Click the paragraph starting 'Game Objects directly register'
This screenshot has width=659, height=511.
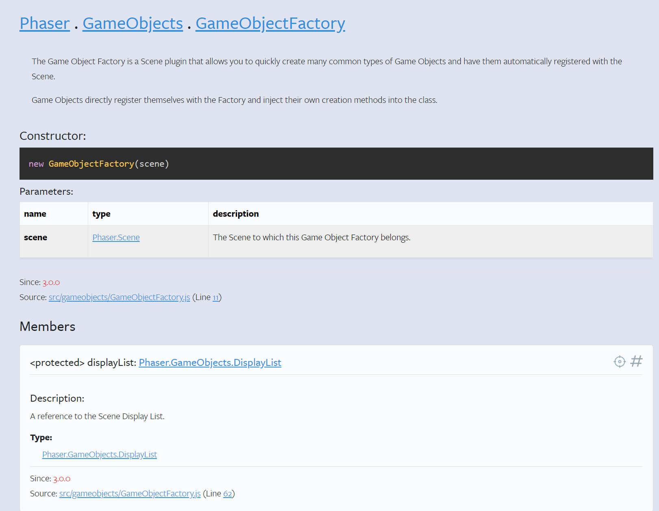[x=235, y=100]
